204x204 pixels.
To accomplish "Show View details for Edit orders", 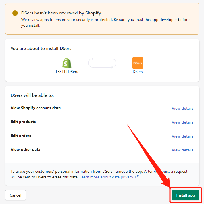I will pyautogui.click(x=182, y=136).
